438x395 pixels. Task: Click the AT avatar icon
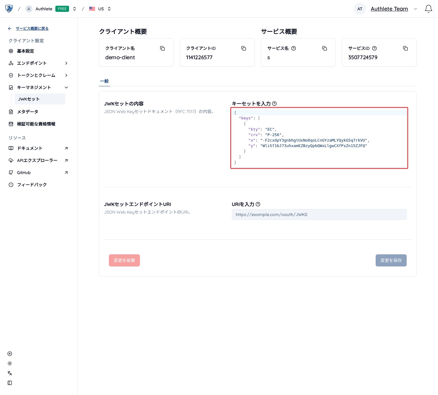click(360, 9)
